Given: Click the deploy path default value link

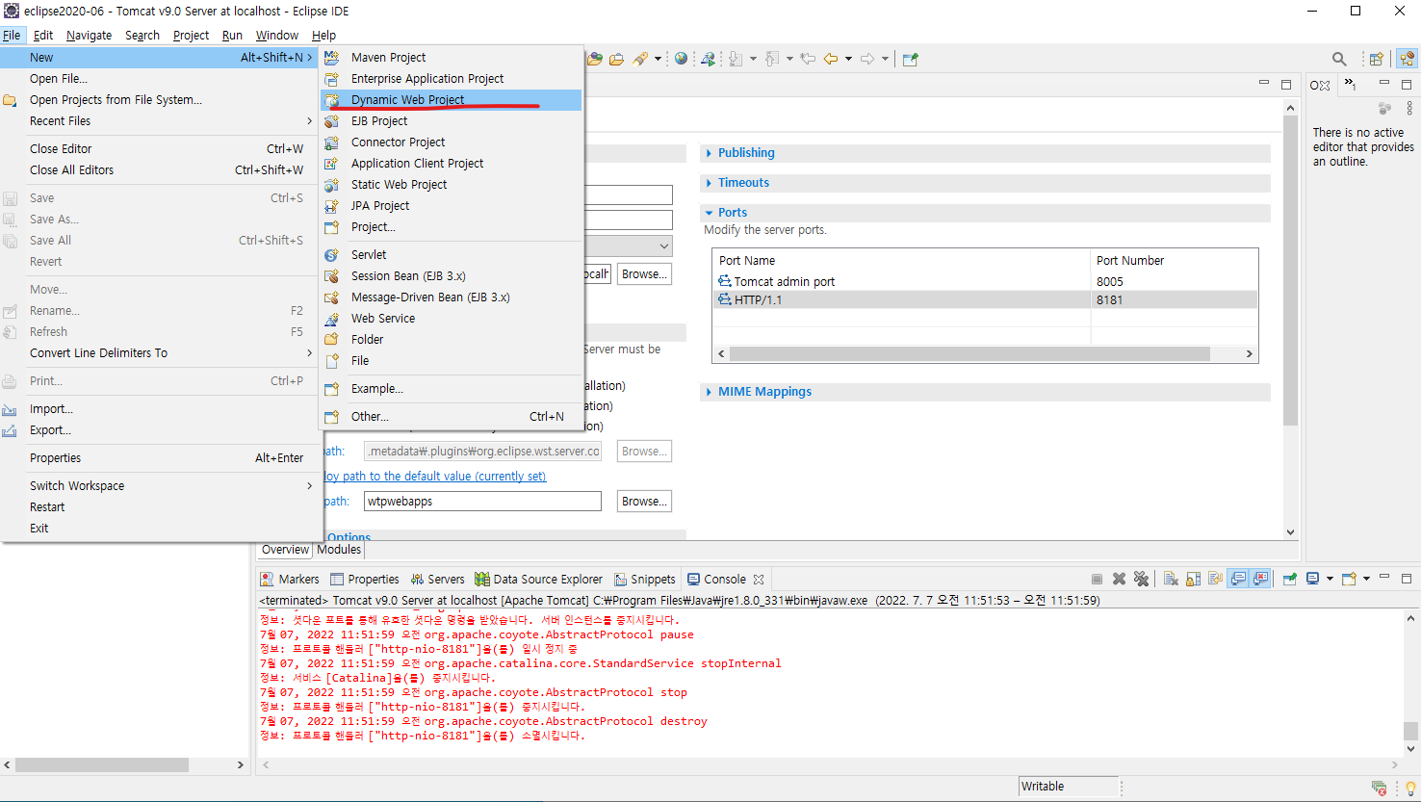Looking at the screenshot, I should (x=434, y=477).
